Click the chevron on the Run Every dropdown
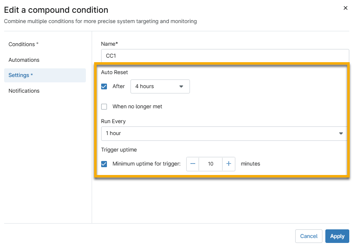The image size is (353, 245). point(341,133)
